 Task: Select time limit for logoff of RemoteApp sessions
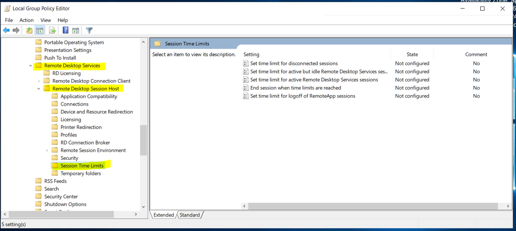click(x=303, y=96)
